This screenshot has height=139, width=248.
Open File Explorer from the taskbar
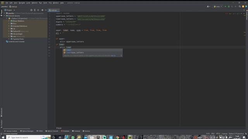pos(79,137)
